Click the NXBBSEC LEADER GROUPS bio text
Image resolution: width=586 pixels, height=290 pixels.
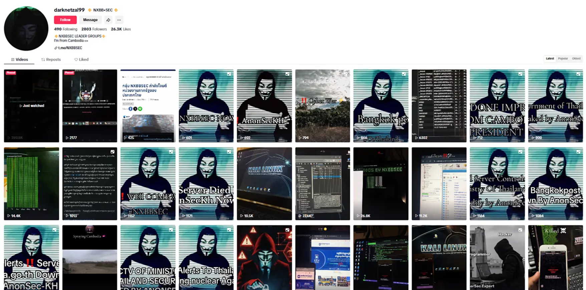pos(80,36)
